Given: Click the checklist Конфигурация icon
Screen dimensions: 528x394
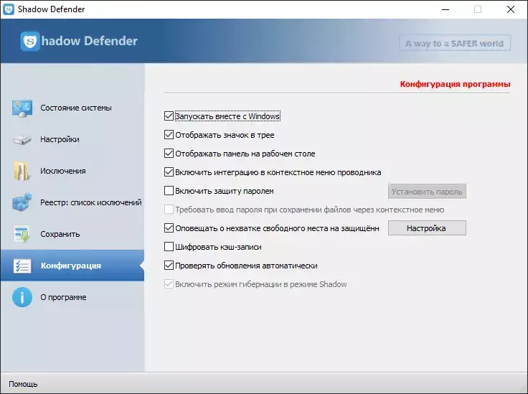Looking at the screenshot, I should tap(22, 266).
